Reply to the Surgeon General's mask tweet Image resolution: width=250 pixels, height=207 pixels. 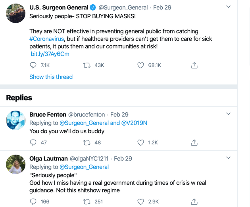click(33, 65)
